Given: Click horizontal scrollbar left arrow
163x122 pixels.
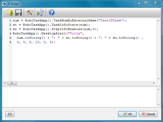Looking at the screenshot, I should click(5, 83).
